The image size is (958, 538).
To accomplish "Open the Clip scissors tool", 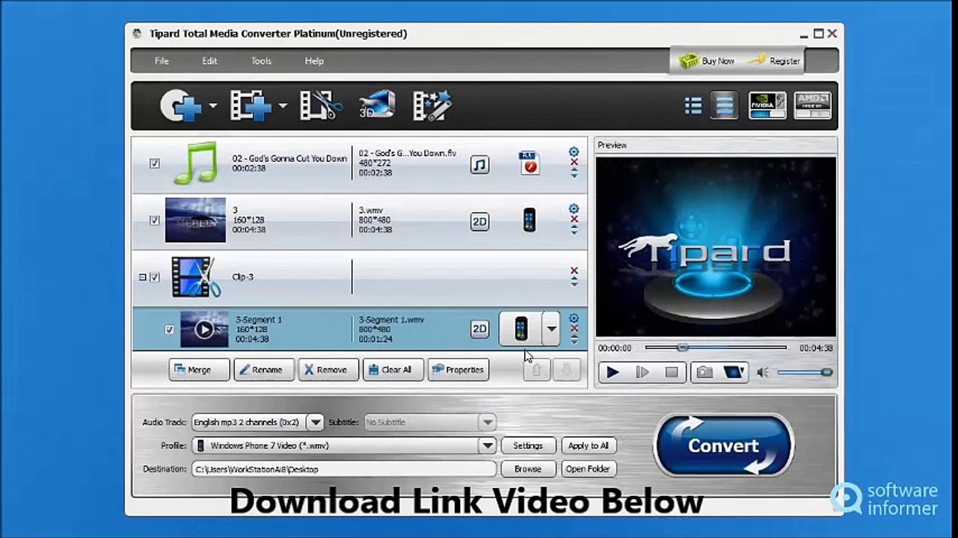I will point(321,105).
